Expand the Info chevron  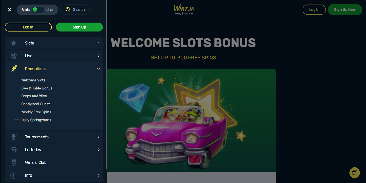tap(99, 175)
